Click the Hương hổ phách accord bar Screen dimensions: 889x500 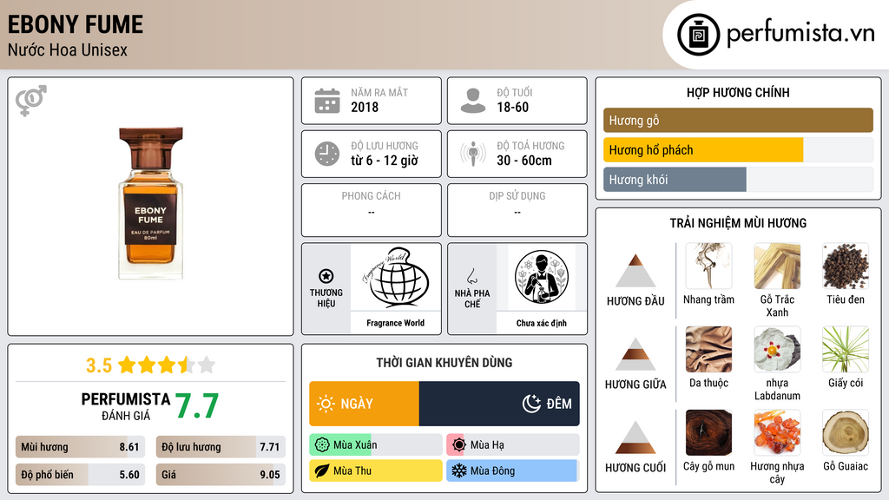coord(738,150)
